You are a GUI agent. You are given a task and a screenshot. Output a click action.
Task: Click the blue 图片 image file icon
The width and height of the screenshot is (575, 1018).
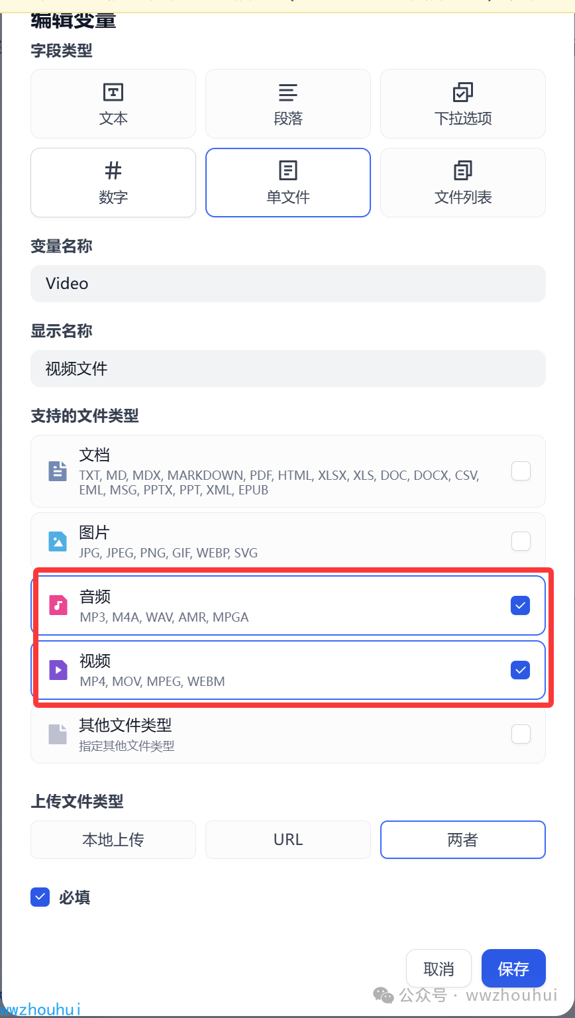click(x=58, y=541)
